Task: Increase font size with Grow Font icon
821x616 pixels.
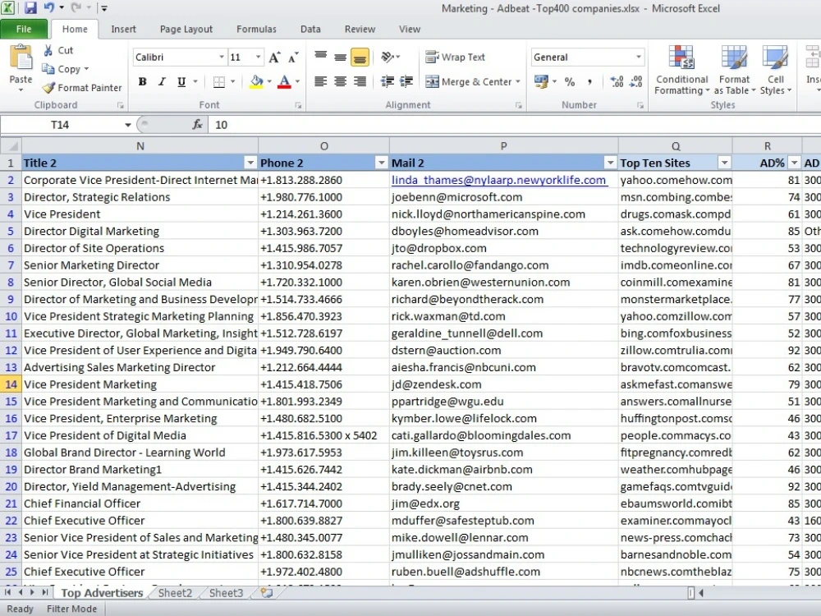Action: pyautogui.click(x=274, y=57)
